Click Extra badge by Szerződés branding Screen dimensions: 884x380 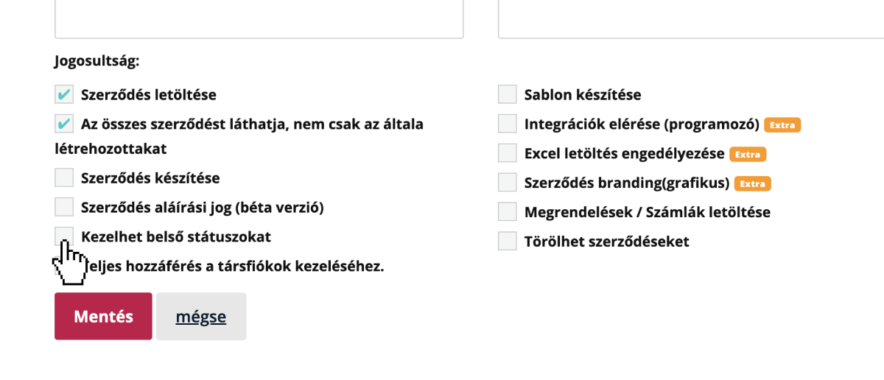tap(752, 184)
